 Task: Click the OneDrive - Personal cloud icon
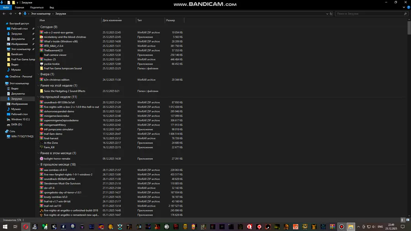7,77
